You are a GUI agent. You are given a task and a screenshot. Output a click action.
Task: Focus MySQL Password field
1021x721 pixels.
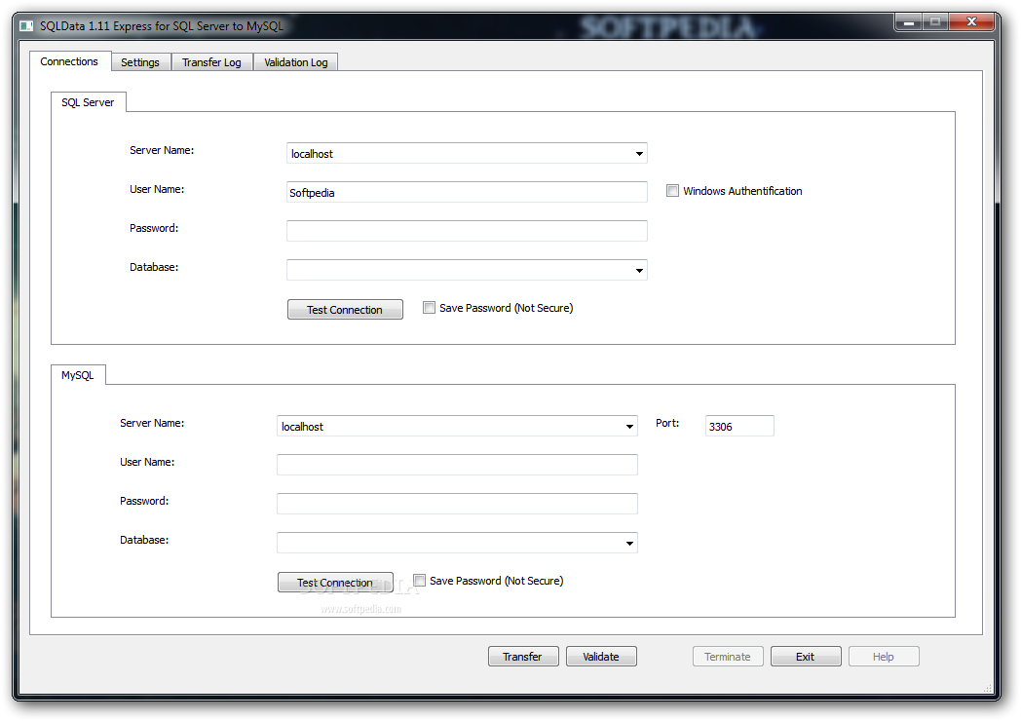click(457, 504)
